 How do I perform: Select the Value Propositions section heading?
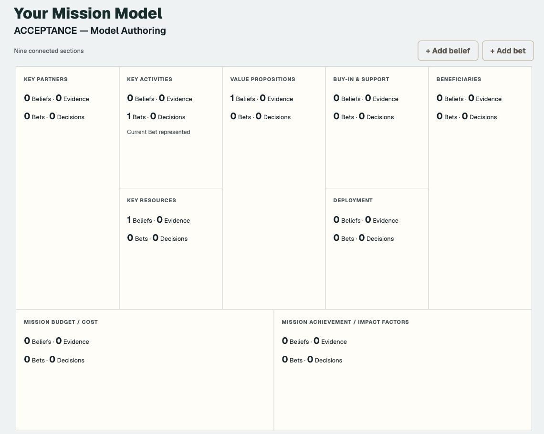tap(262, 79)
